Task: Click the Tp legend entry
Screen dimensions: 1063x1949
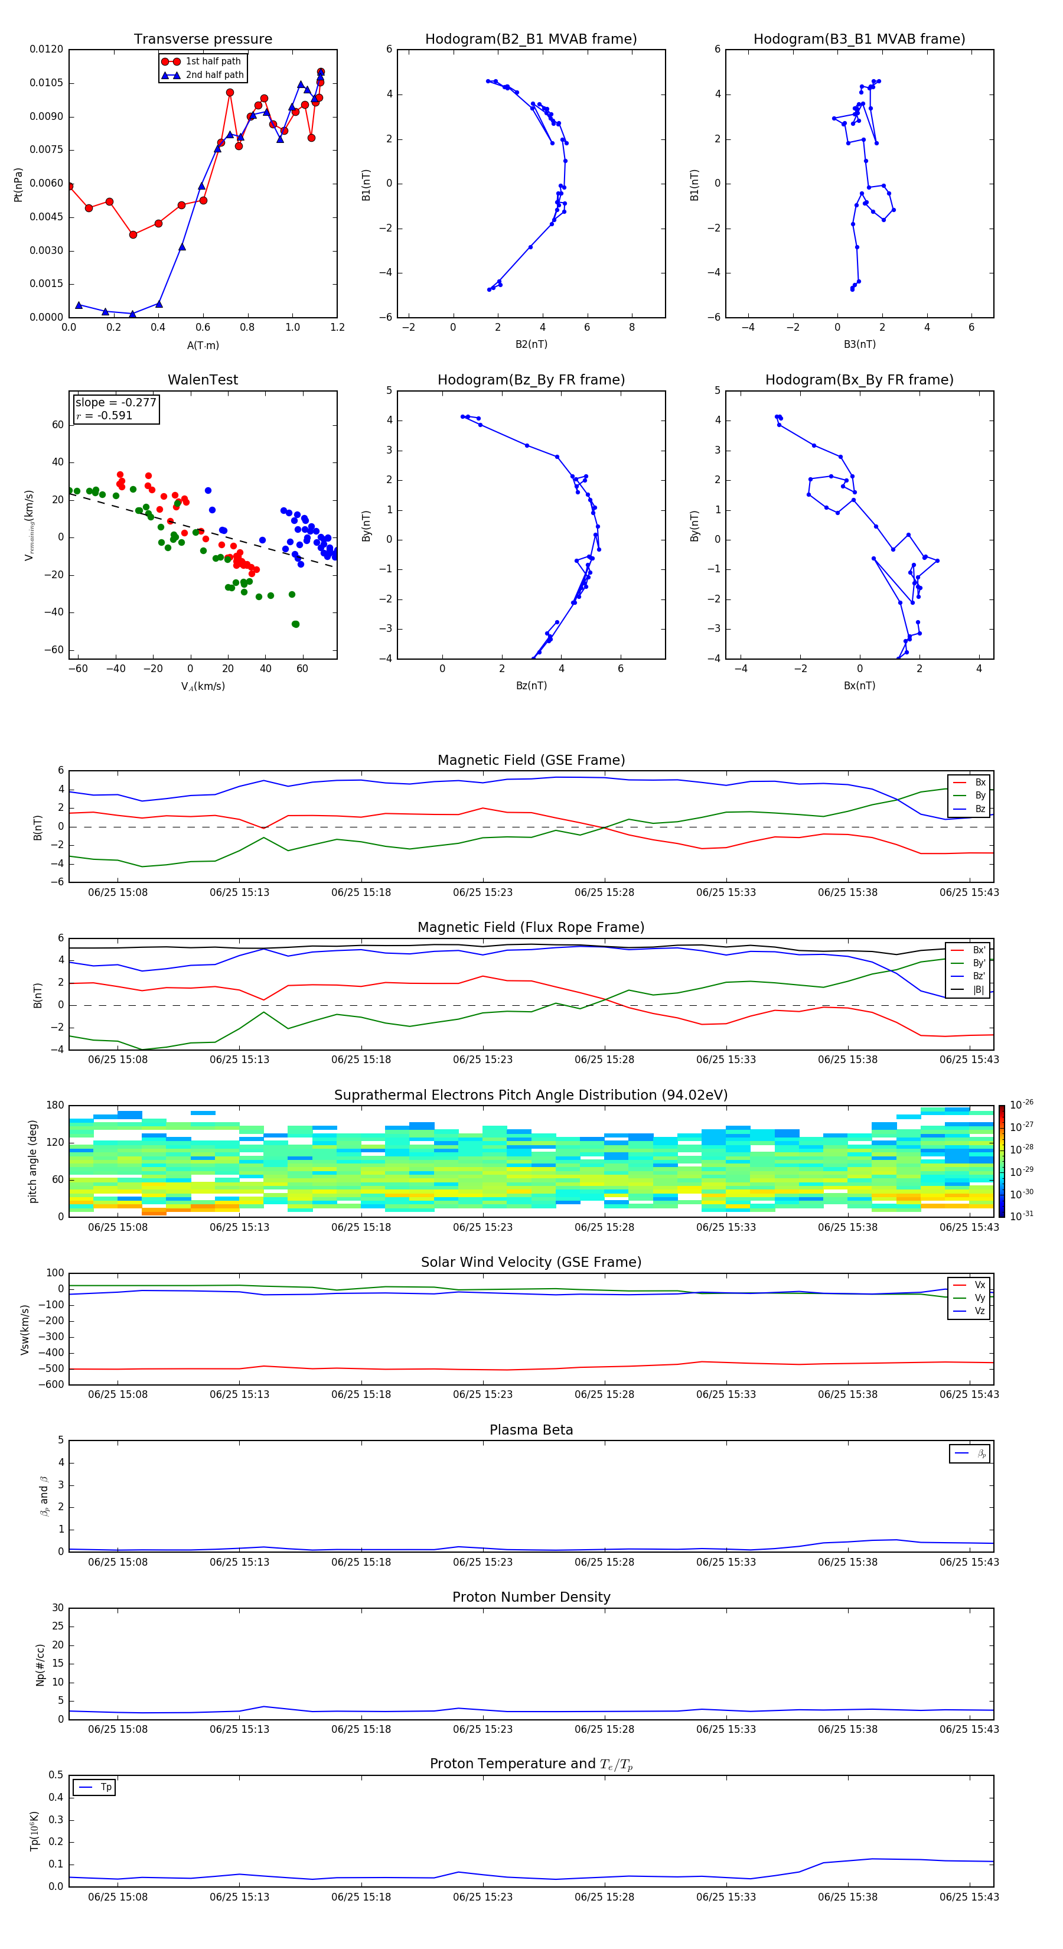Action: (94, 1787)
